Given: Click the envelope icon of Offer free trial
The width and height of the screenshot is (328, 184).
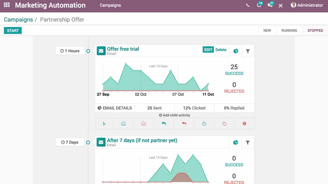Looking at the screenshot, I should click(x=101, y=51).
